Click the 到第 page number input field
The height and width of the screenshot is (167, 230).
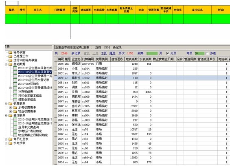tap(152, 53)
